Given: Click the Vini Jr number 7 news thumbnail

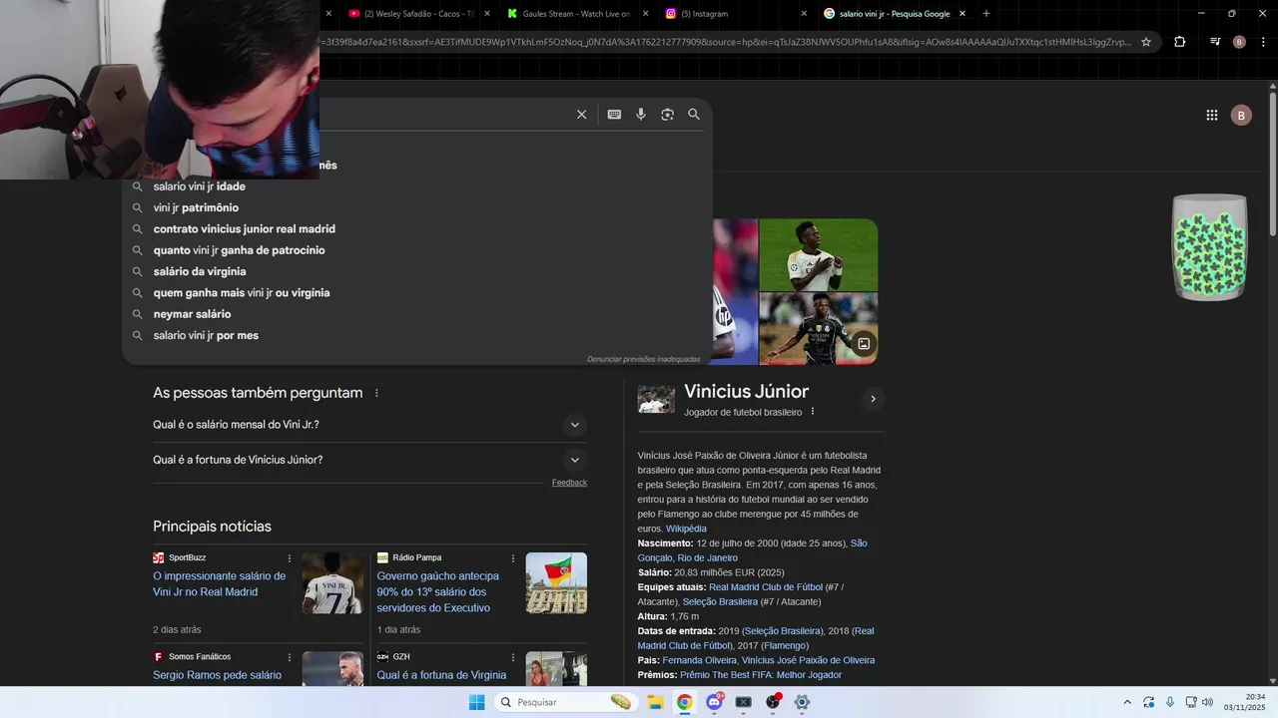Looking at the screenshot, I should [x=332, y=583].
